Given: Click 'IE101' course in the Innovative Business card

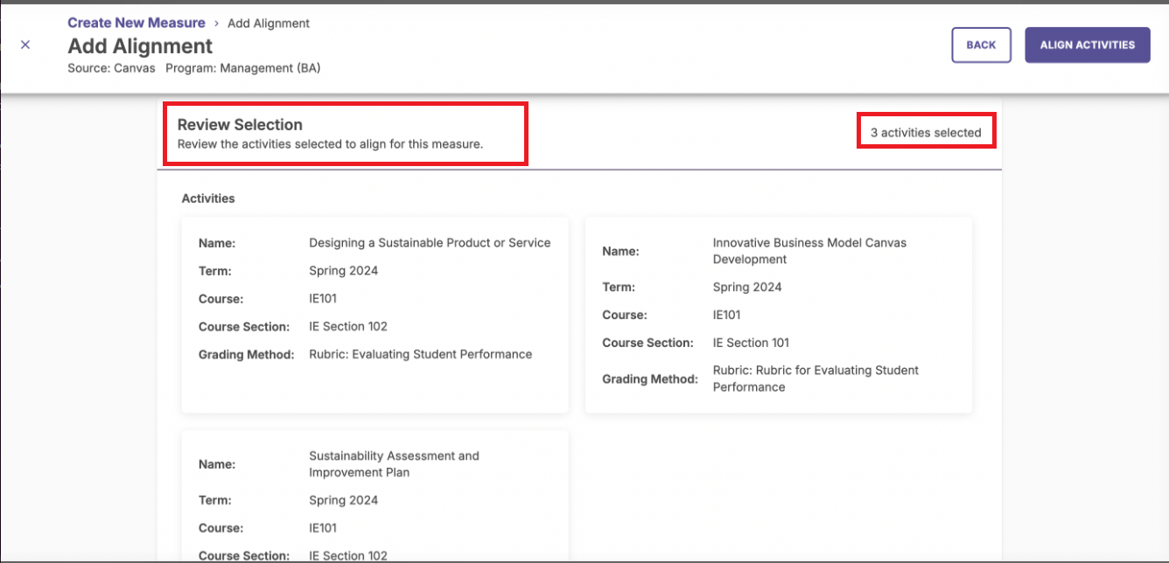Looking at the screenshot, I should coord(727,315).
